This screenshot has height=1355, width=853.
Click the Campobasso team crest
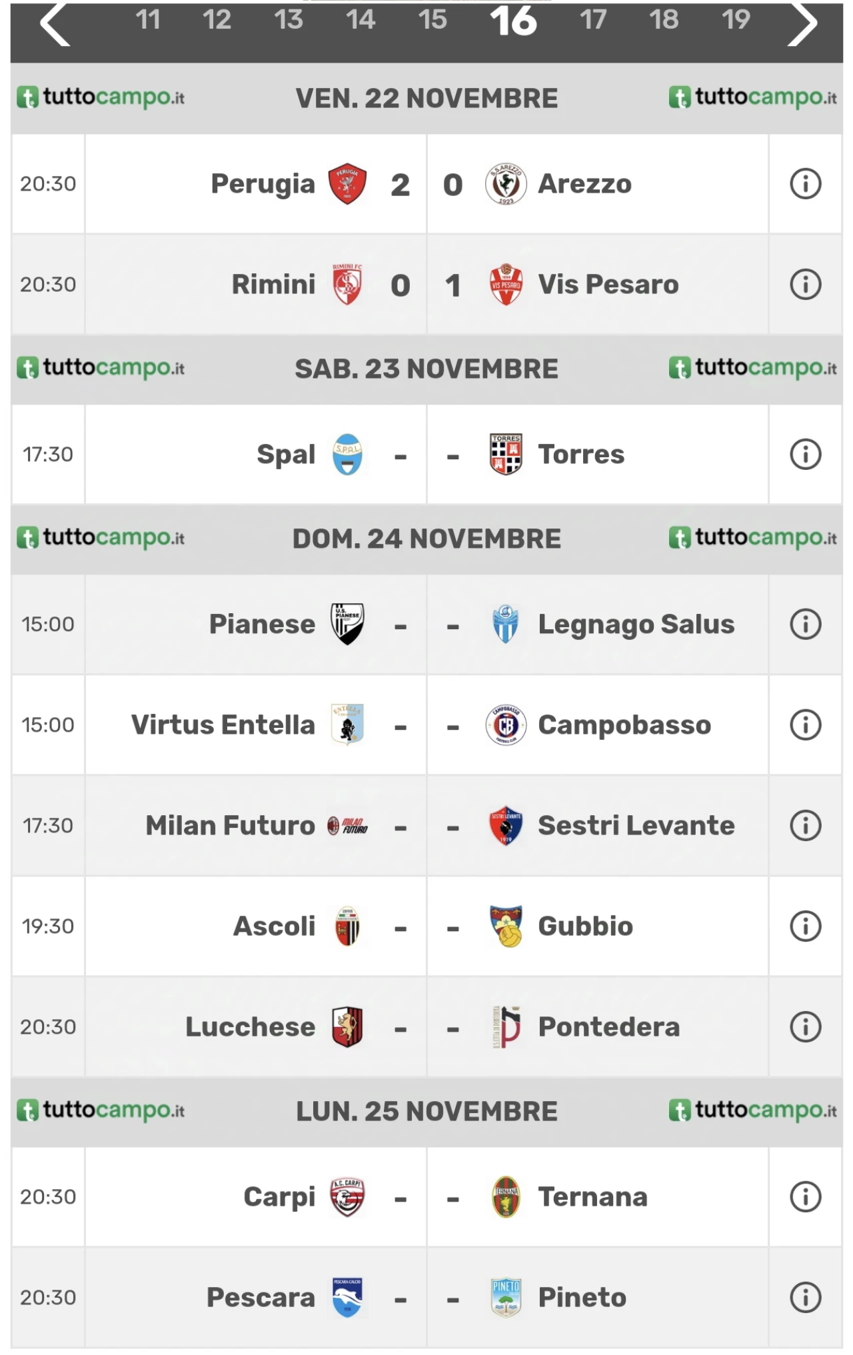(506, 725)
